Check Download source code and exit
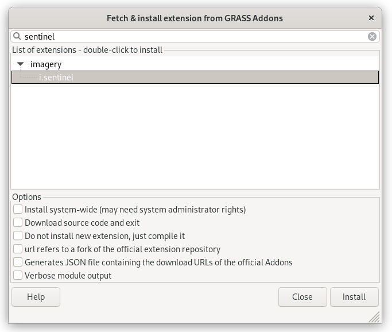The image size is (392, 332). pos(18,222)
